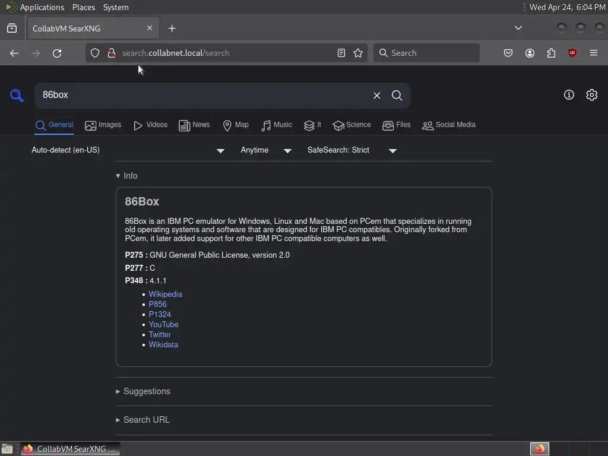
Task: Open SearXNG preferences gear
Action: click(592, 95)
